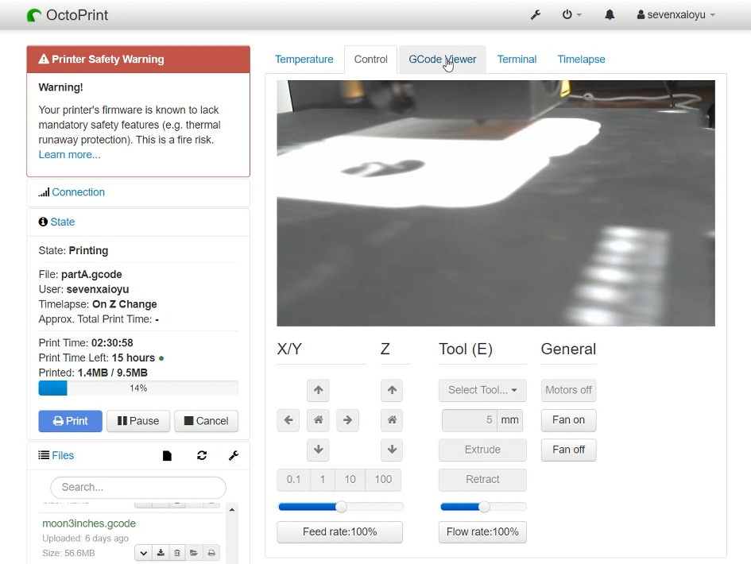751x564 pixels.
Task: Apply Flow rate:100% button
Action: (x=482, y=532)
